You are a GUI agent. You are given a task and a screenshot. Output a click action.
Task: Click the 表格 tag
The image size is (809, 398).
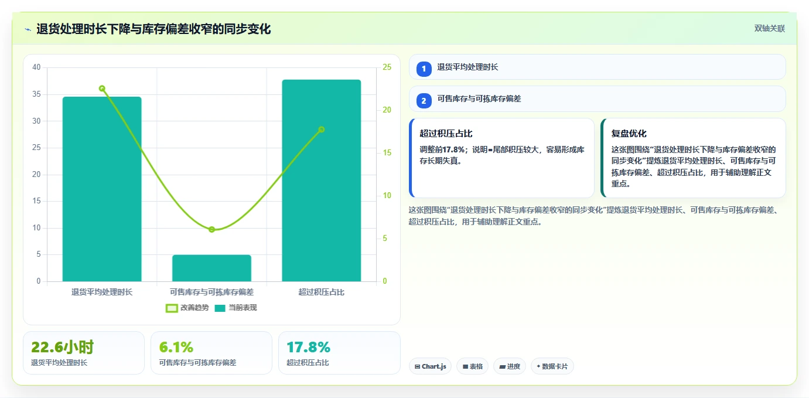click(472, 366)
